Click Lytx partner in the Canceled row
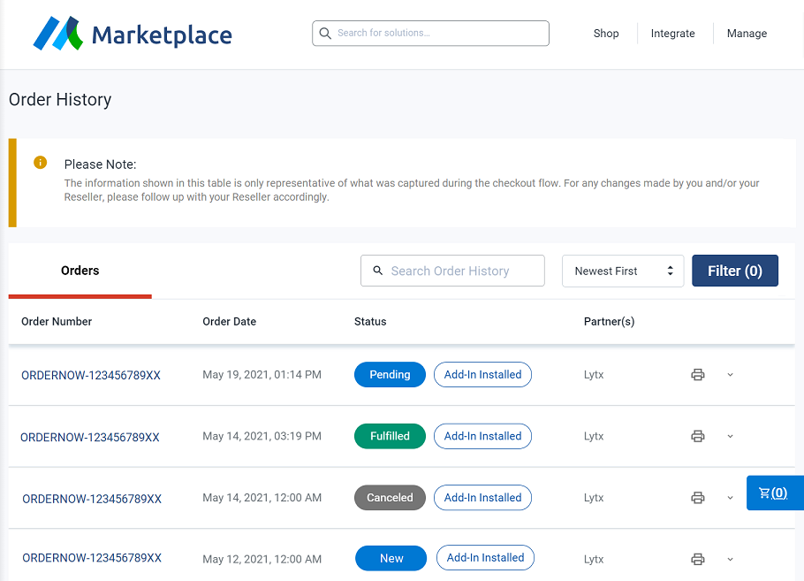Screen dimensions: 804x581 (594, 498)
